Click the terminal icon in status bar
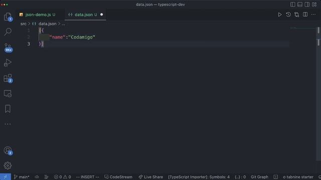Screen dimensions: 321x180 [x=276, y=177]
